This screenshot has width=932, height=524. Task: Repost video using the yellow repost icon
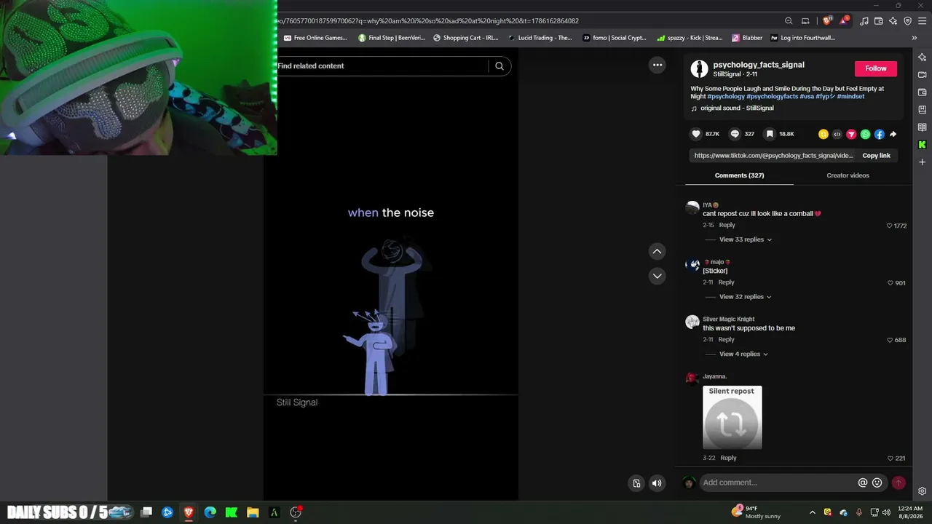[x=824, y=134]
